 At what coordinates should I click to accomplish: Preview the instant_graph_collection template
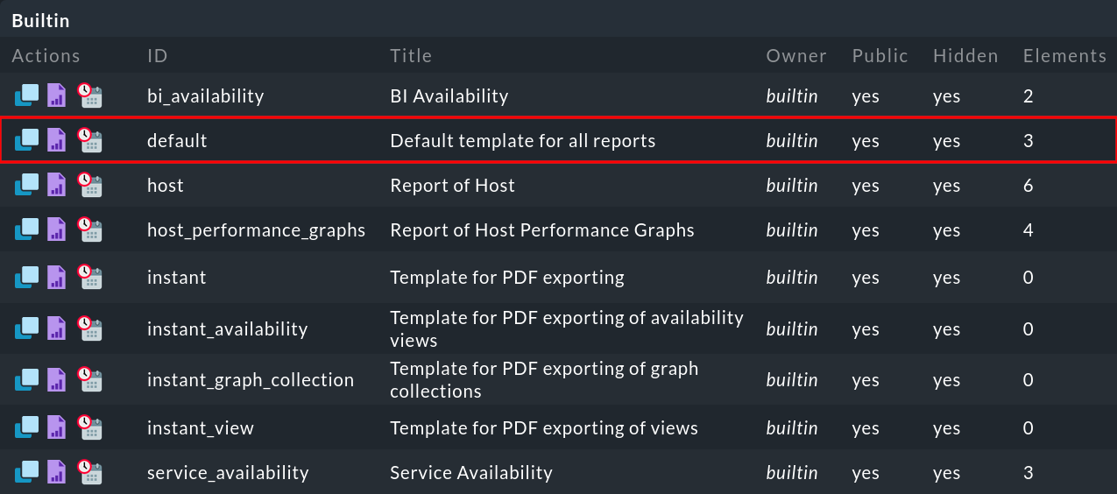pyautogui.click(x=57, y=379)
